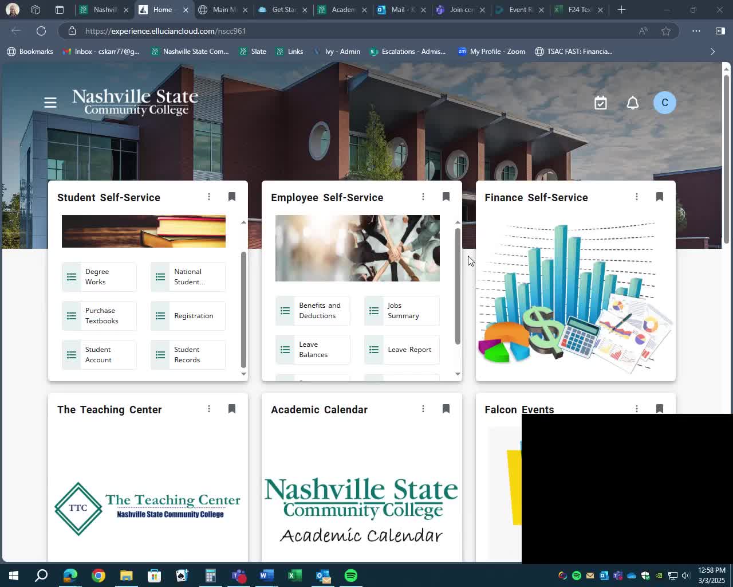Add this page to favorites star
733x587 pixels.
click(x=665, y=31)
